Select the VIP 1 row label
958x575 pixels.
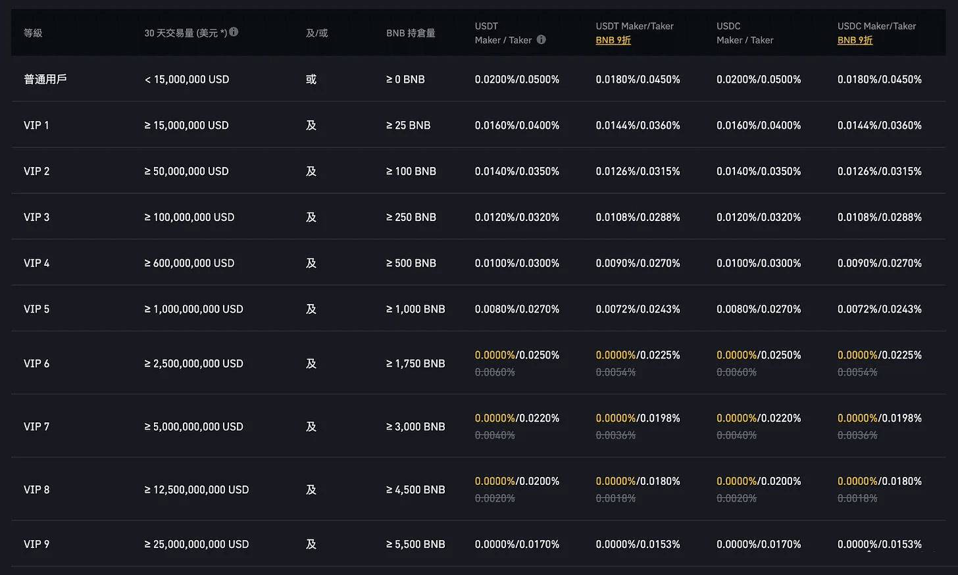tap(36, 125)
